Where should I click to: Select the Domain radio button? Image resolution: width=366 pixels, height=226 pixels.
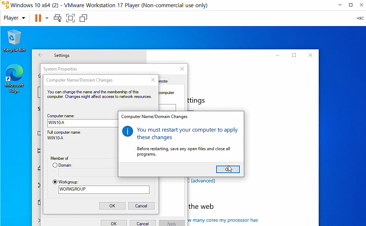coord(55,165)
